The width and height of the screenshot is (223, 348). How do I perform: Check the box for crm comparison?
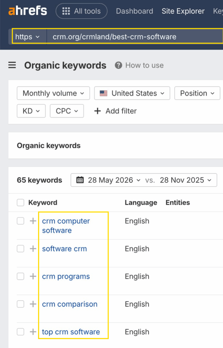pyautogui.click(x=20, y=304)
